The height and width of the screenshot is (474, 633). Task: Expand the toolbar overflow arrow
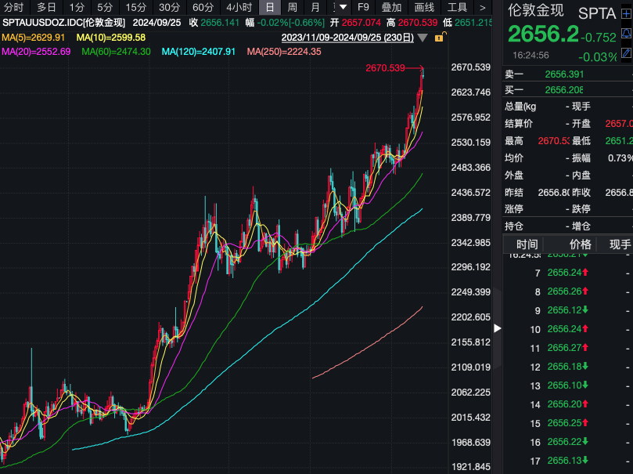pos(482,7)
